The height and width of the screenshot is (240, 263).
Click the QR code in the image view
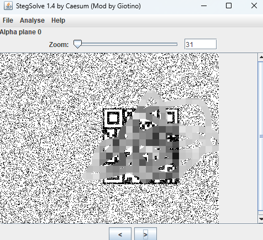[141, 146]
